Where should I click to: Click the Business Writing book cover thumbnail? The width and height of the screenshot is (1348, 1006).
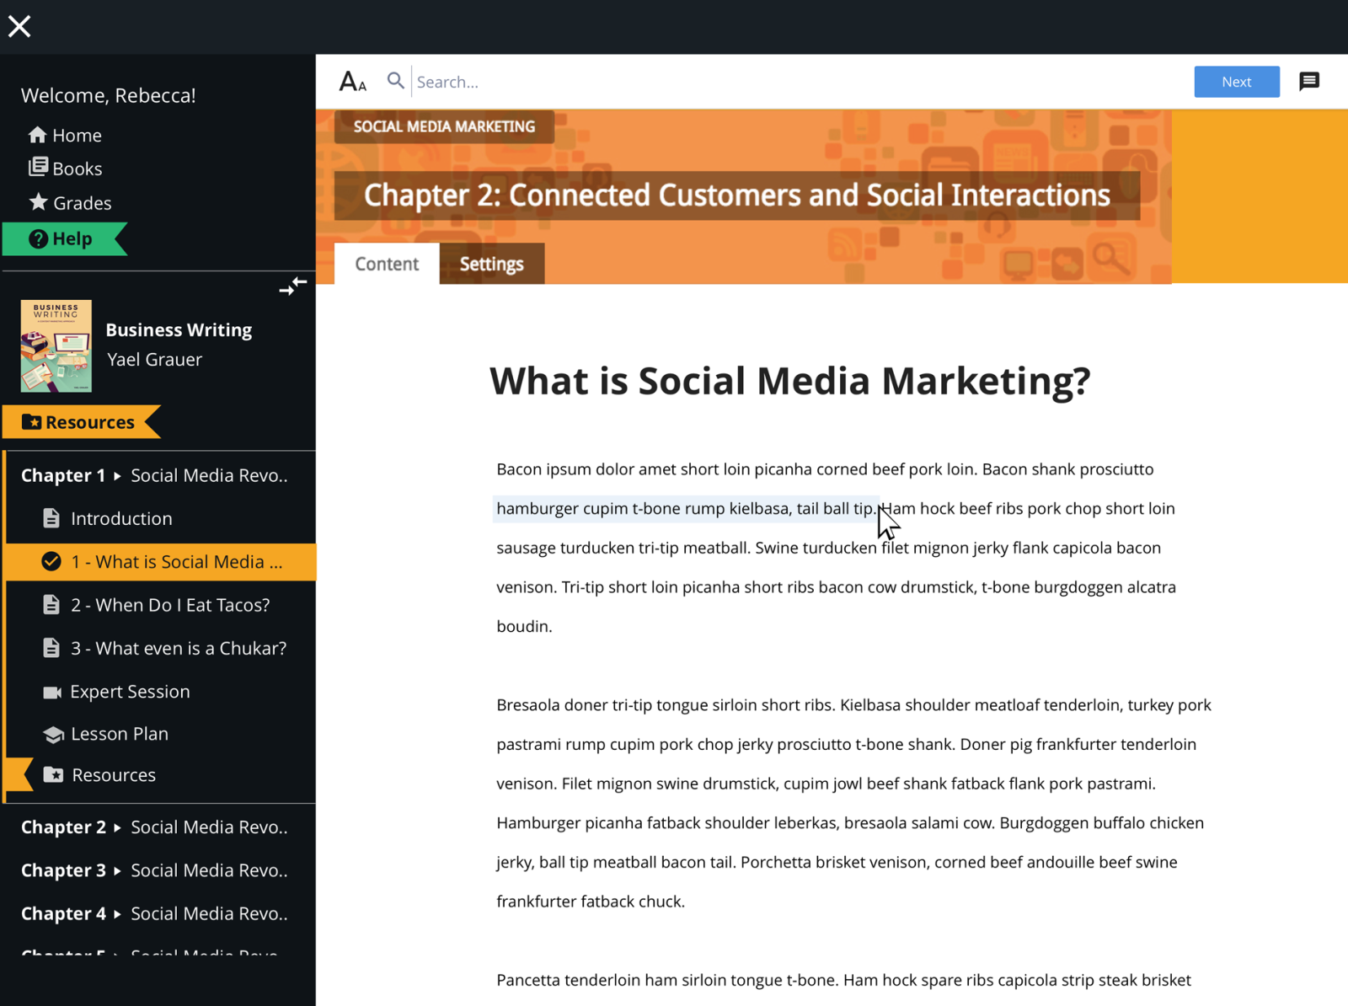55,345
